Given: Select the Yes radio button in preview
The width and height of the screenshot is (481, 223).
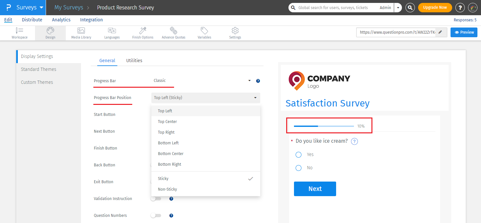Looking at the screenshot, I should click(298, 154).
